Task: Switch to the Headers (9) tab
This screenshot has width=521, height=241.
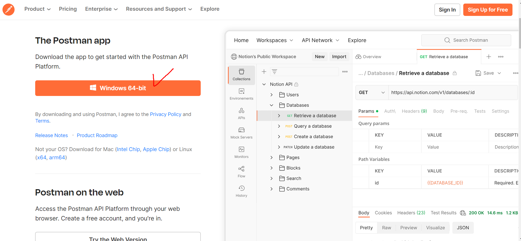Action: (414, 111)
